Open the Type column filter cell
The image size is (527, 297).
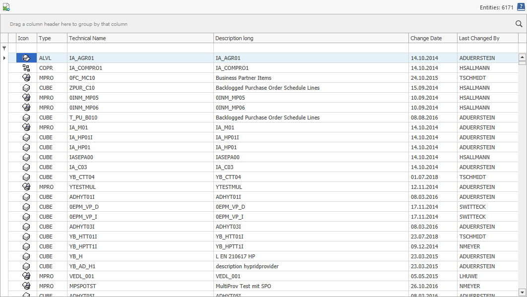coord(52,48)
